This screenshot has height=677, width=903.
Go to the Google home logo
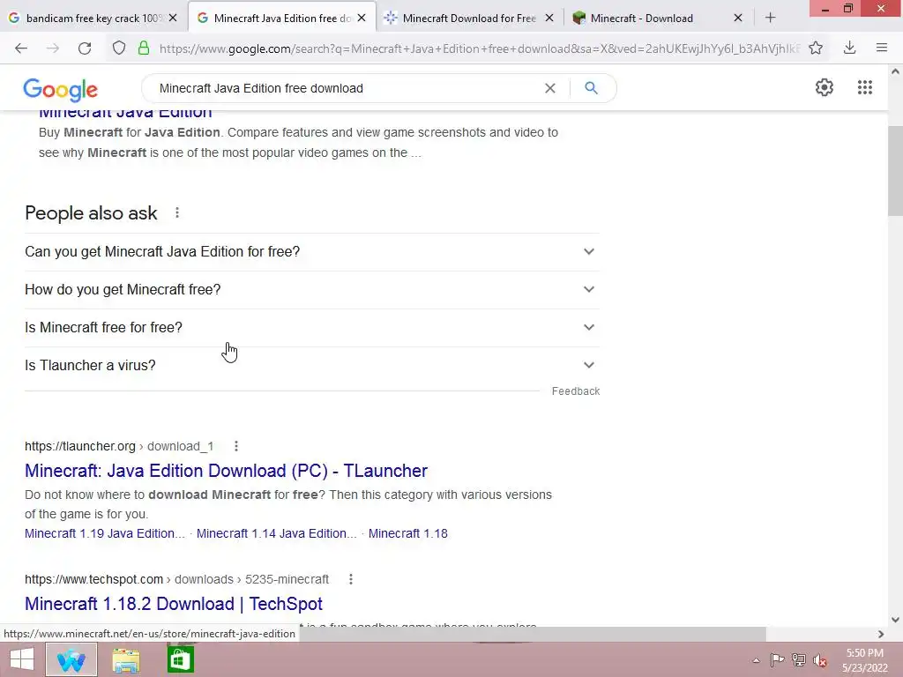click(61, 90)
